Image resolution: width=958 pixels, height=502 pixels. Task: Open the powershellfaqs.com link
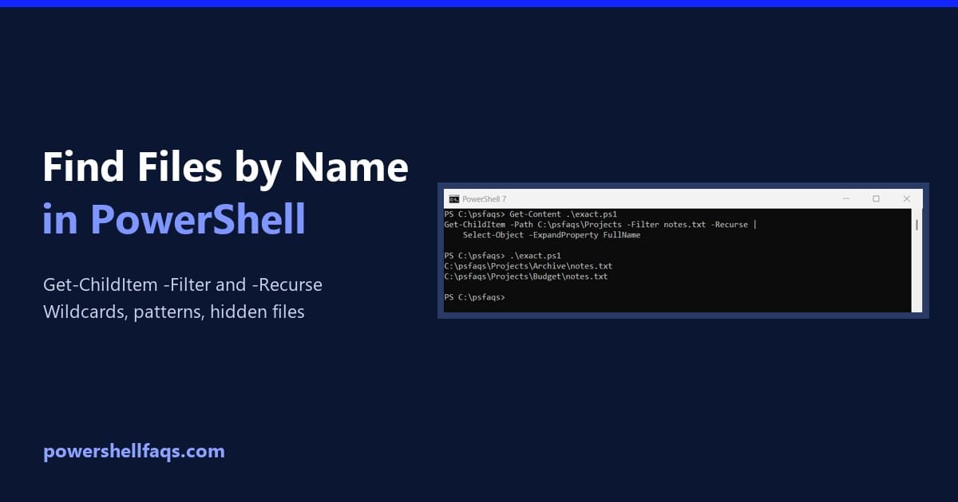tap(134, 452)
